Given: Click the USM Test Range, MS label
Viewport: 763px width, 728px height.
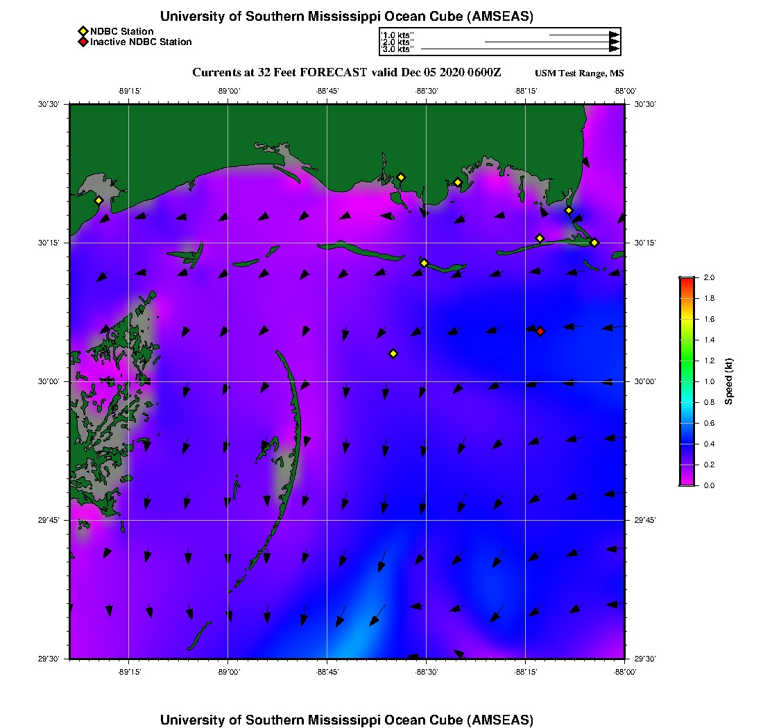Looking at the screenshot, I should click(x=579, y=73).
